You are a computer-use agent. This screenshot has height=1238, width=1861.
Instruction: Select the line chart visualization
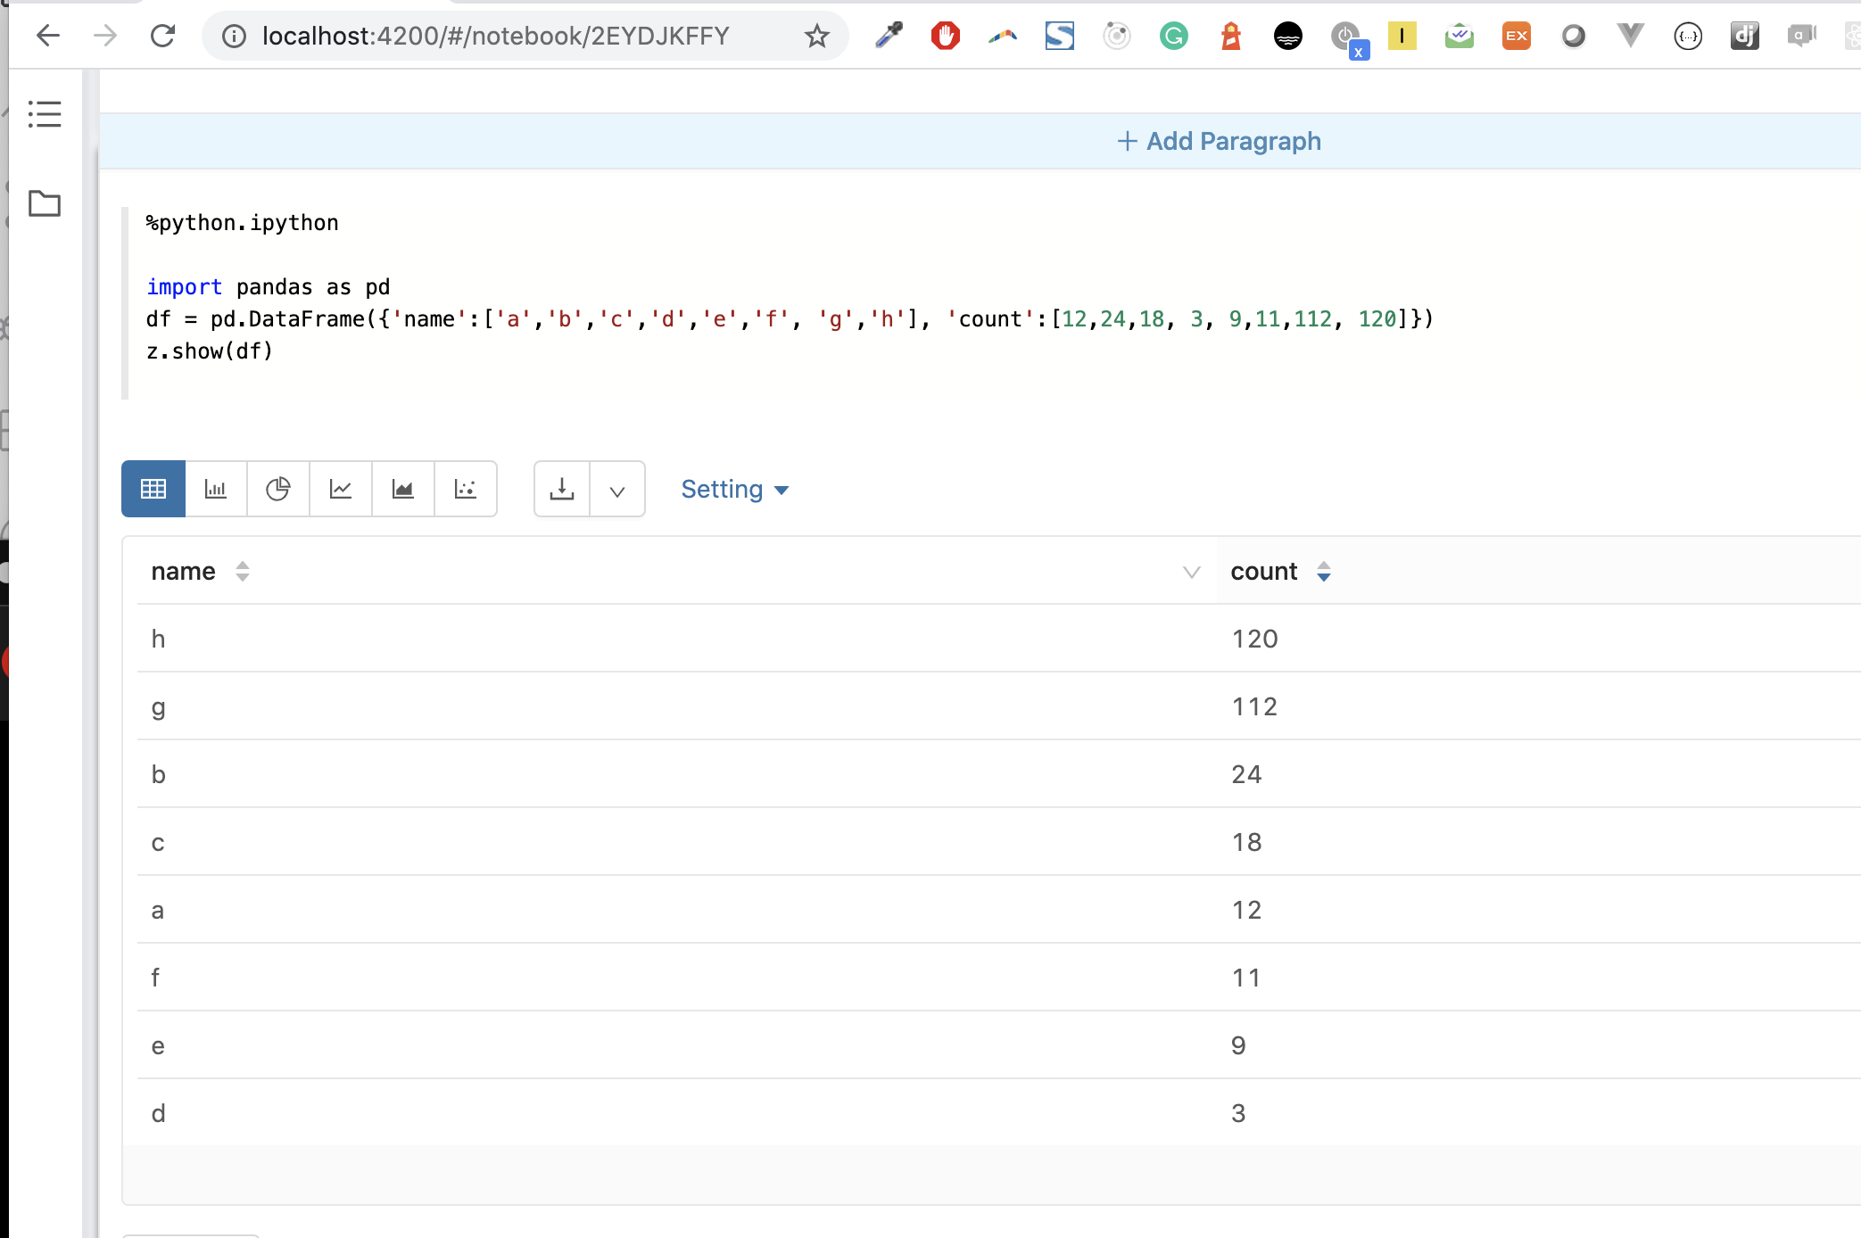click(x=341, y=489)
